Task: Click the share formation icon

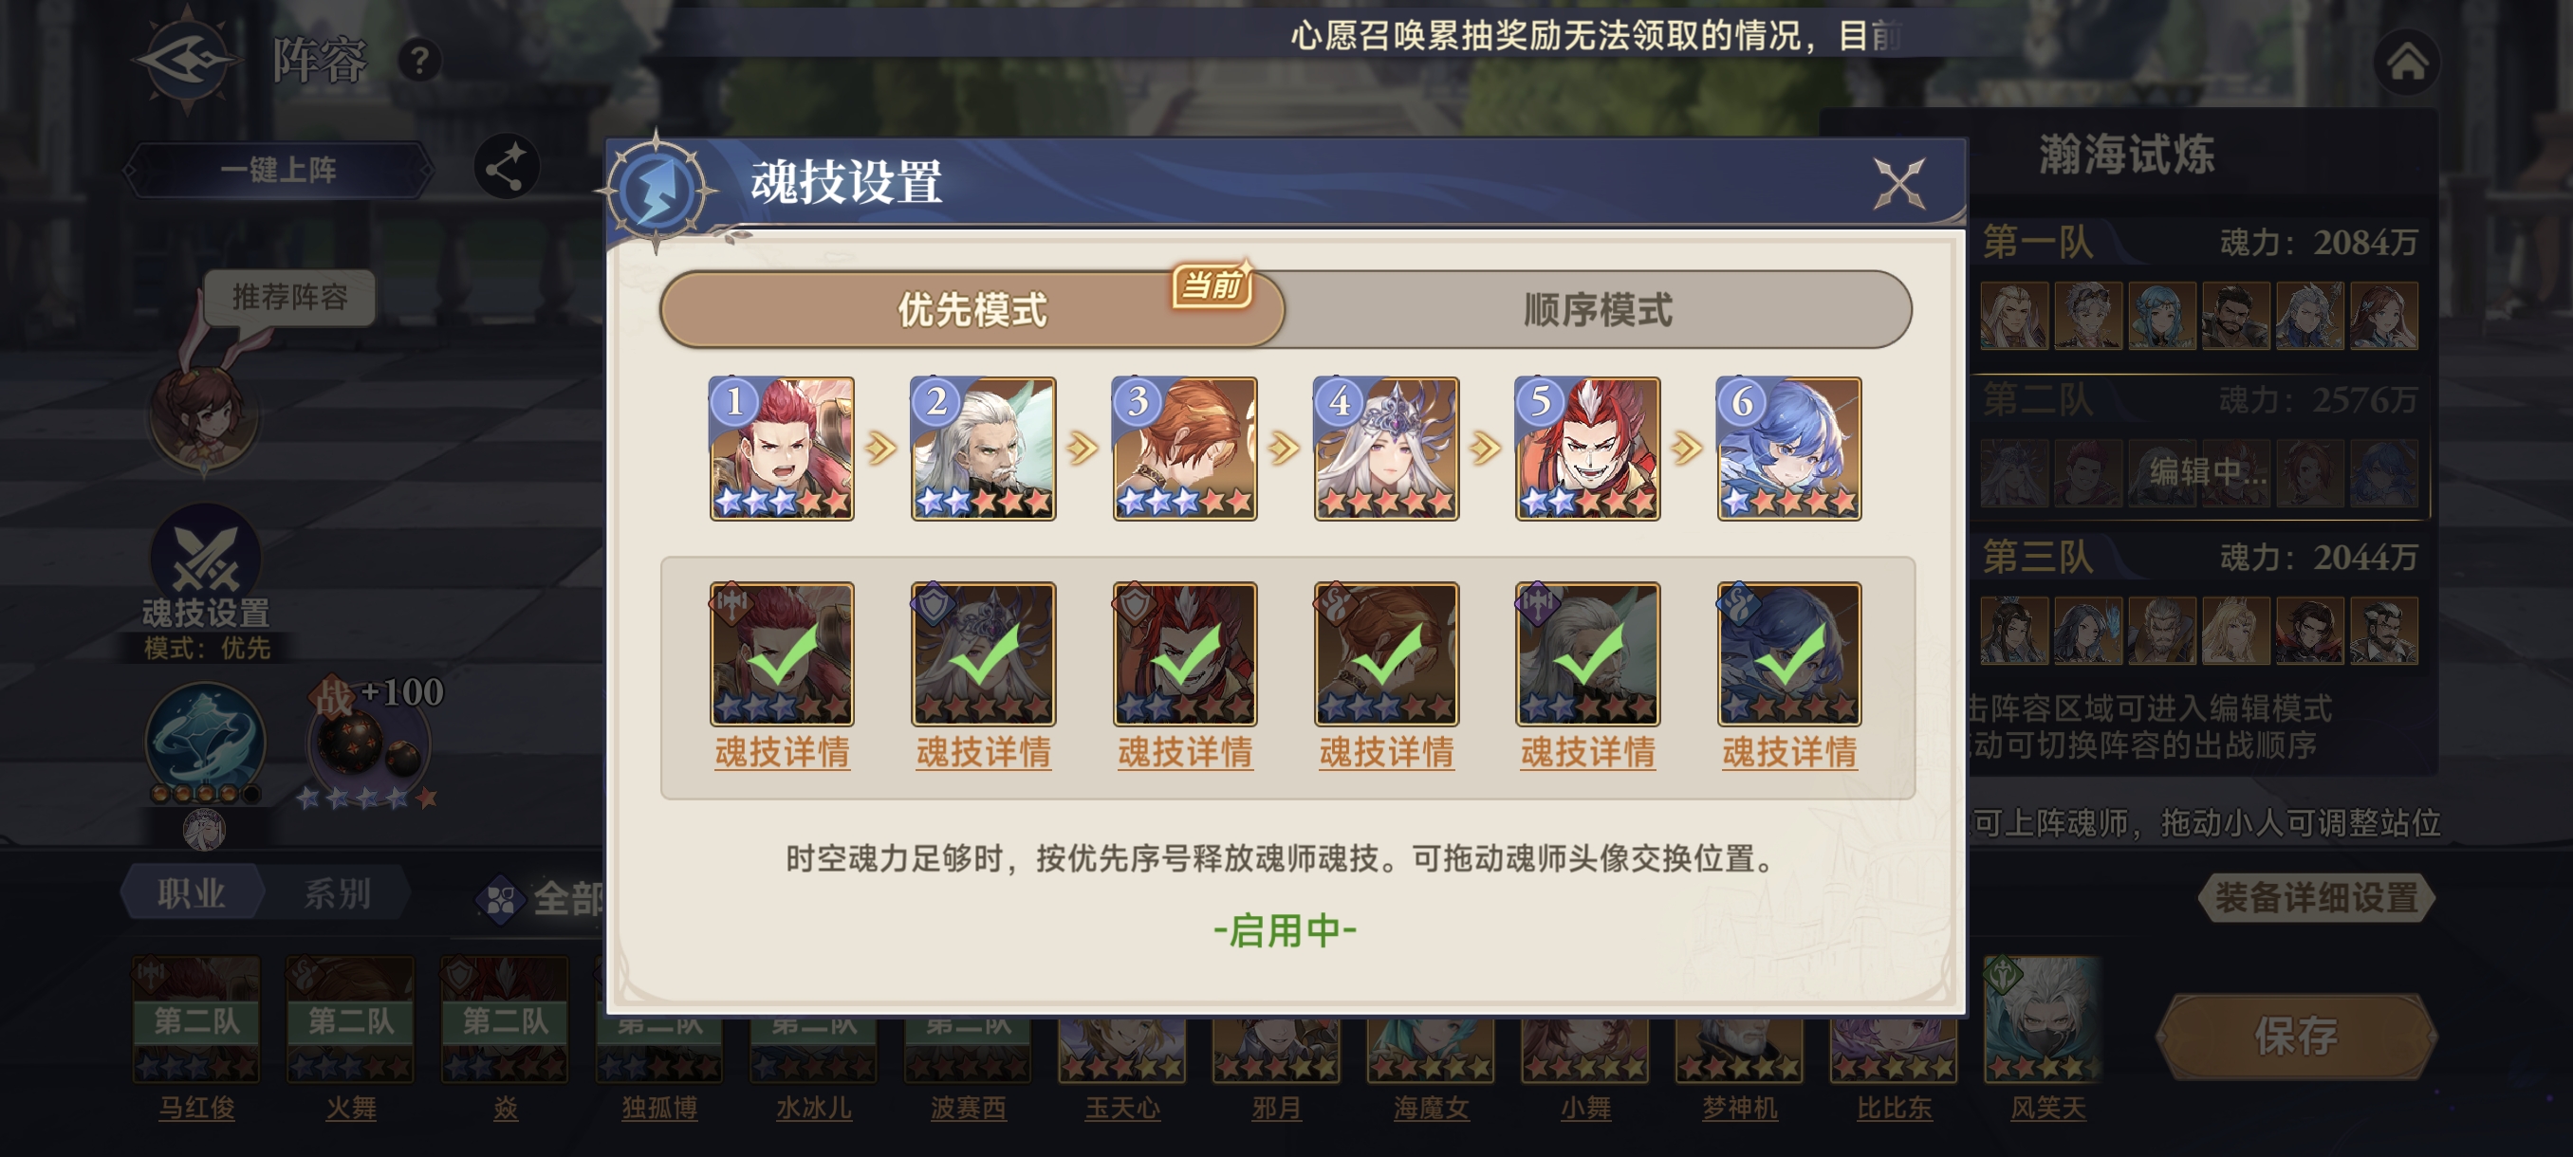Action: tap(507, 166)
